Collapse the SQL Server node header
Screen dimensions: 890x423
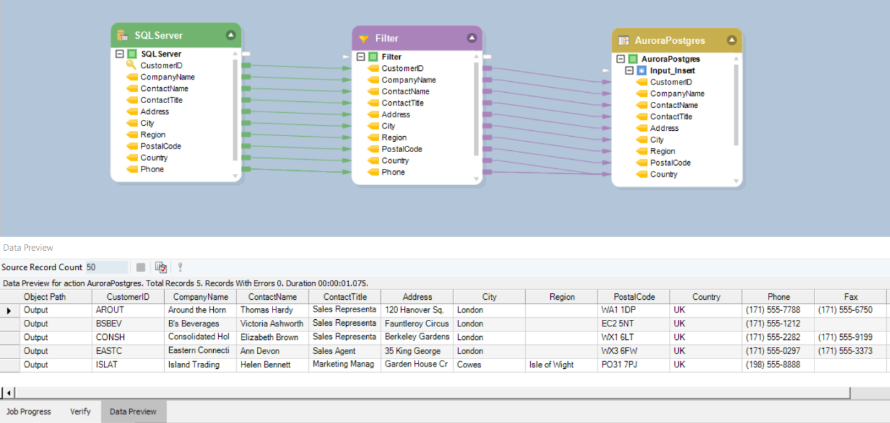point(231,35)
